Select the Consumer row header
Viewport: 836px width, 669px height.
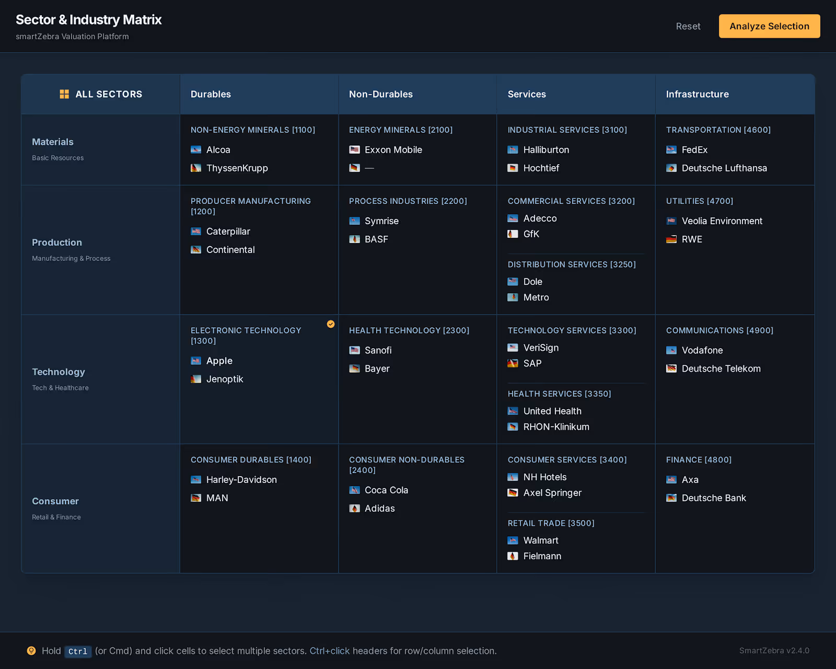coord(100,509)
